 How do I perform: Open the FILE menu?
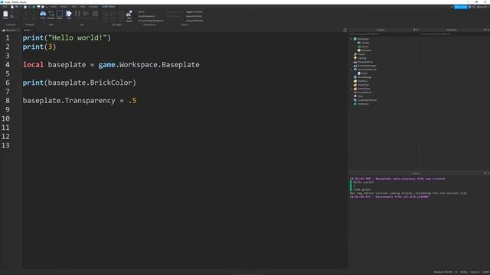(5, 7)
